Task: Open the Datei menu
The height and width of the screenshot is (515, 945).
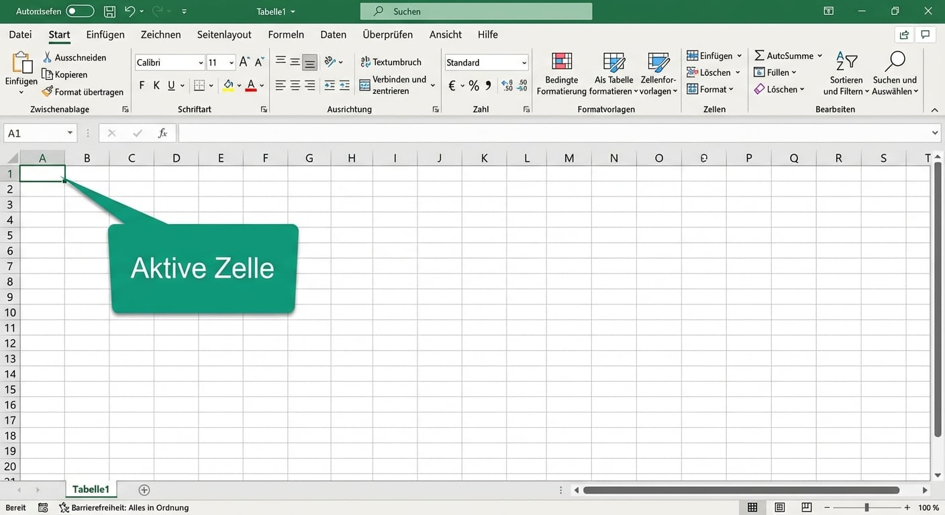Action: pos(20,34)
